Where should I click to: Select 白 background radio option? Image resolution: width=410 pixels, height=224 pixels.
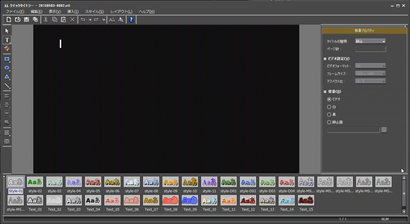click(x=329, y=107)
